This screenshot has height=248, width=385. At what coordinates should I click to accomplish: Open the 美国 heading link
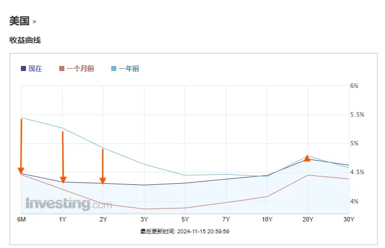(x=19, y=21)
